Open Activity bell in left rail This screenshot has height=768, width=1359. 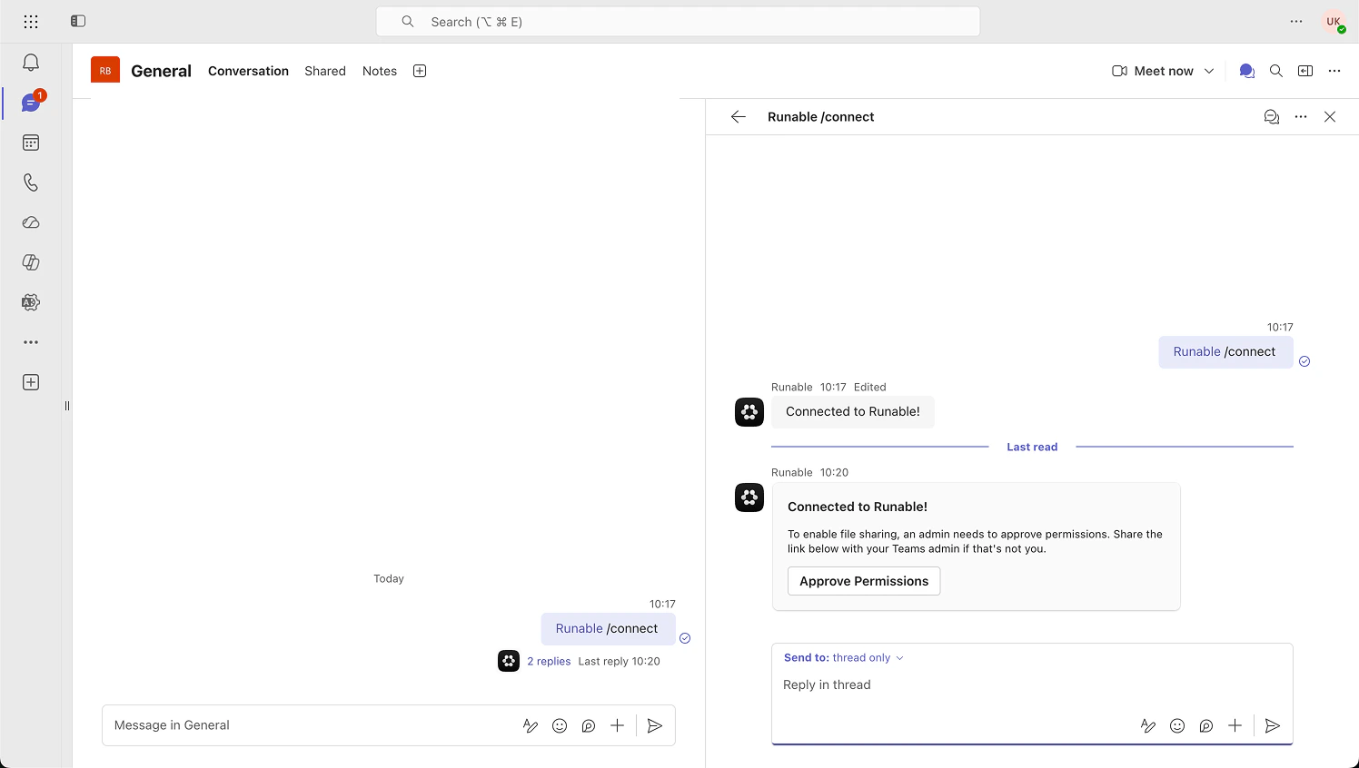coord(31,63)
